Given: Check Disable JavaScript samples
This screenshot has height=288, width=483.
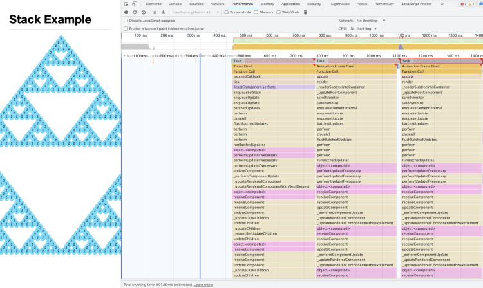Looking at the screenshot, I should [126, 21].
